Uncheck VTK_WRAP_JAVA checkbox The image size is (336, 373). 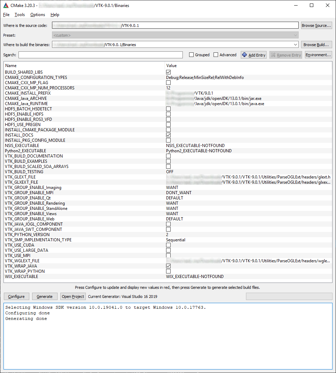pos(168,266)
